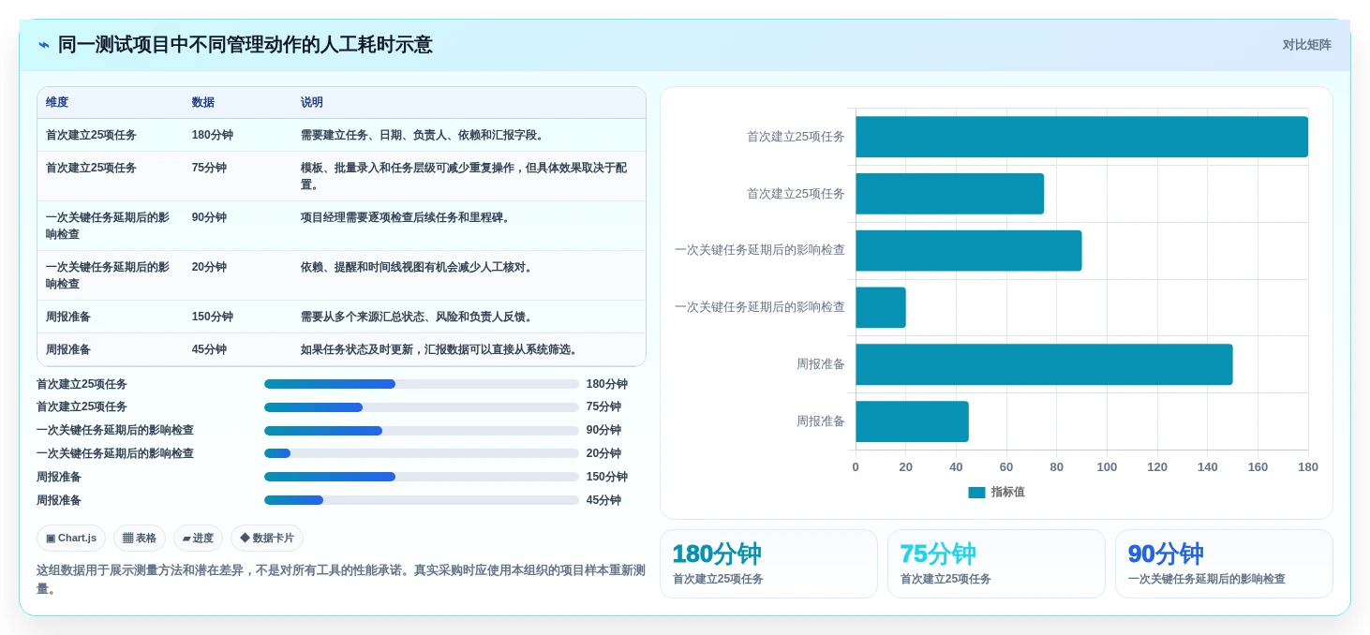Toggle the 指标值 legend entry under the chart
1370x635 pixels.
[x=996, y=492]
